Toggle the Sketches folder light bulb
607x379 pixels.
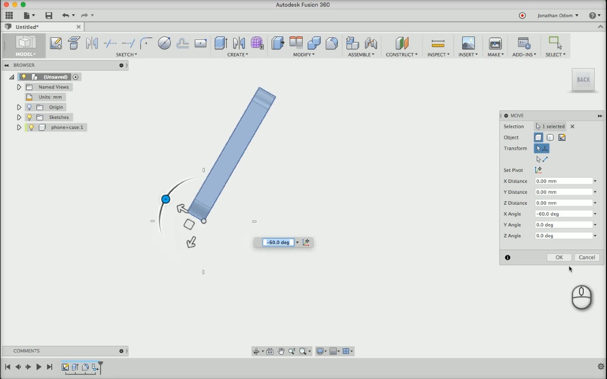coord(29,117)
